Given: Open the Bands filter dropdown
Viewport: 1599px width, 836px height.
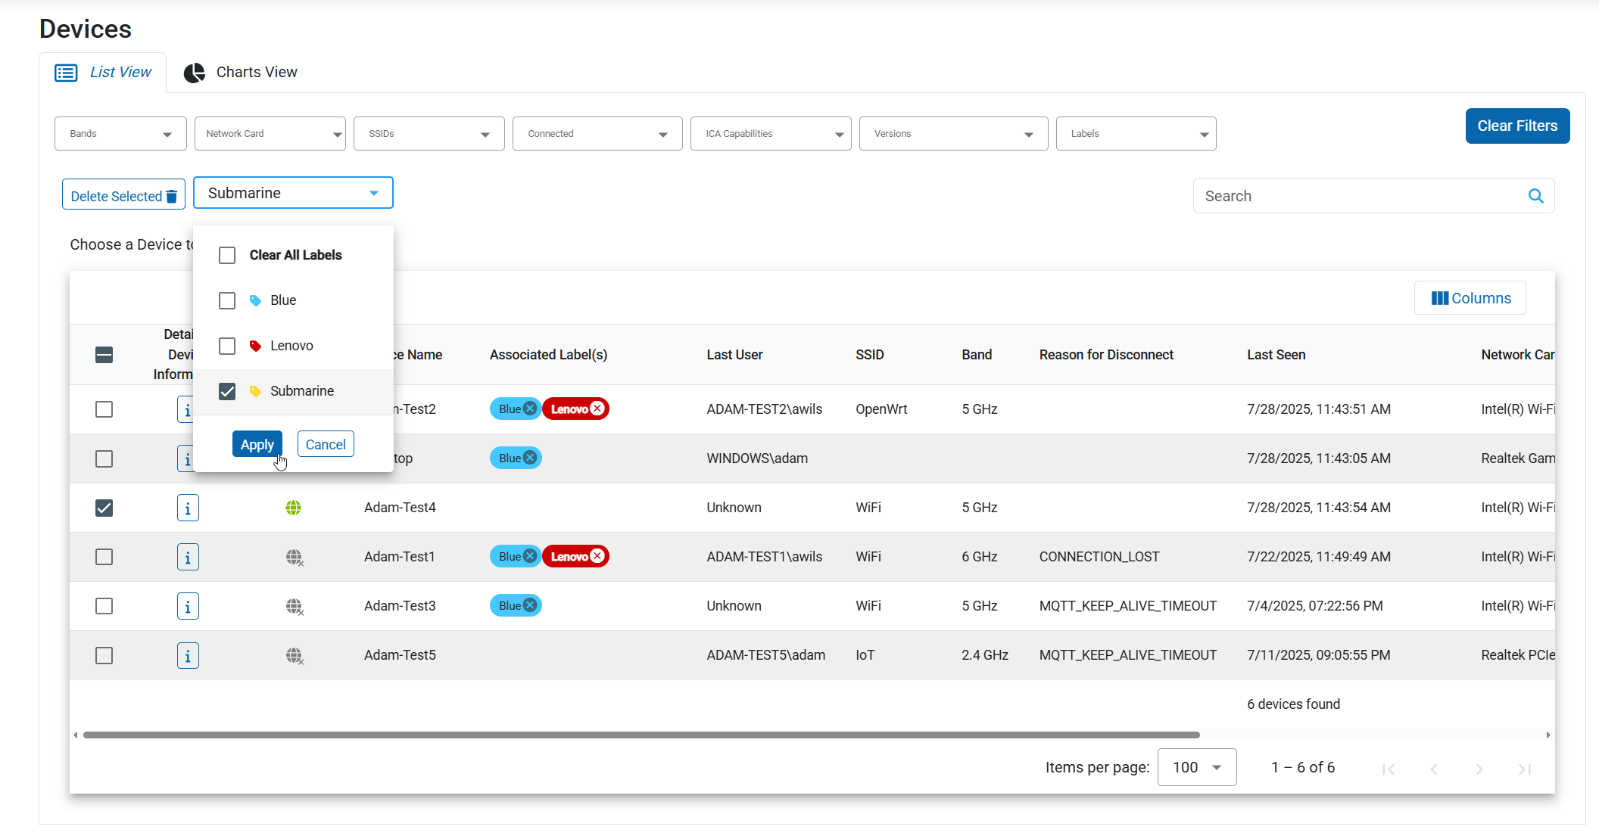Looking at the screenshot, I should click(x=120, y=134).
